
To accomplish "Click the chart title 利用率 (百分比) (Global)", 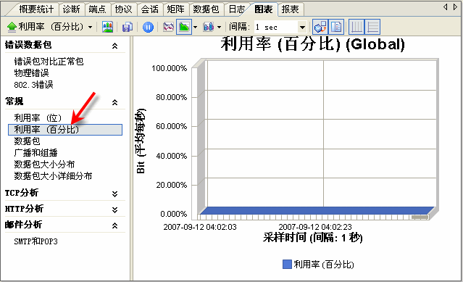I will [x=312, y=44].
